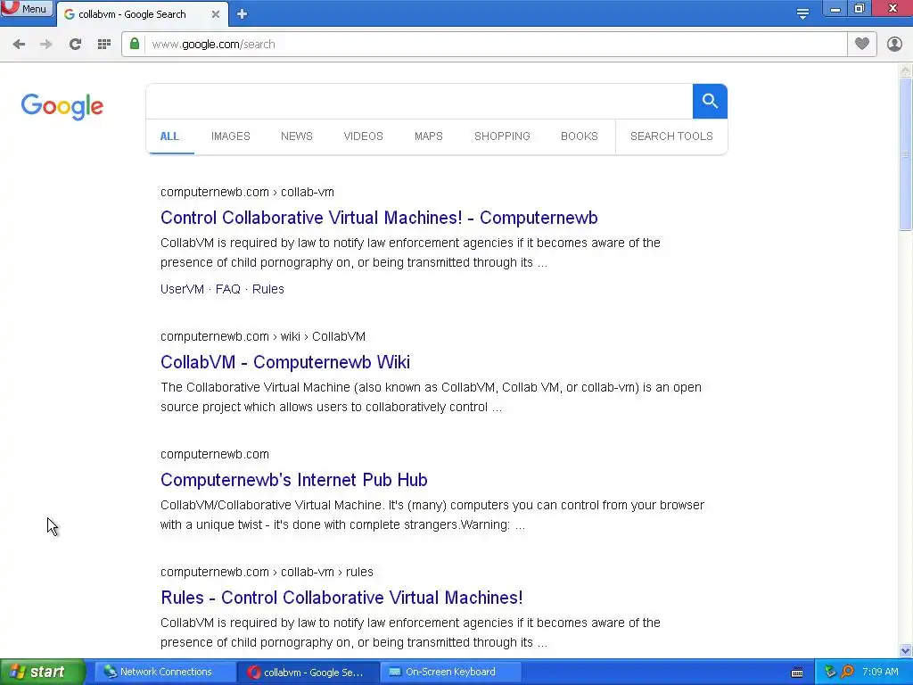Click the 7:09 AM system clock
Viewport: 913px width, 685px height.
tap(880, 673)
